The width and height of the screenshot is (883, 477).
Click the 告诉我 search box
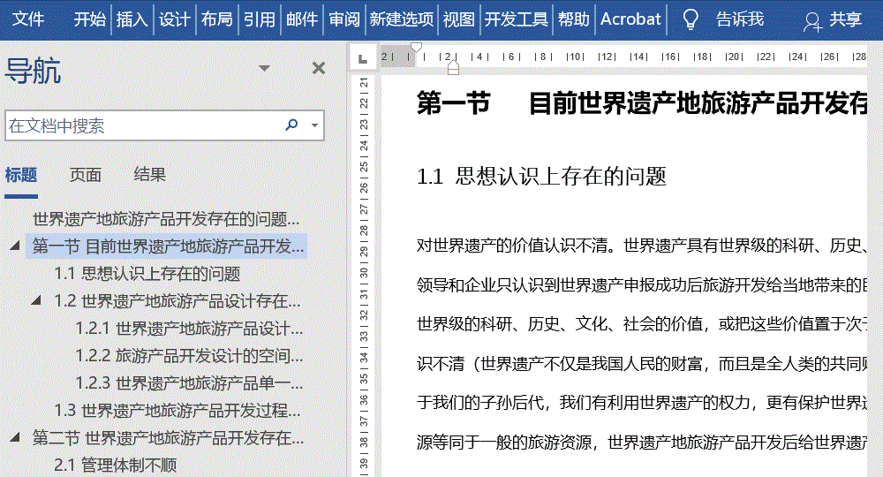click(740, 19)
